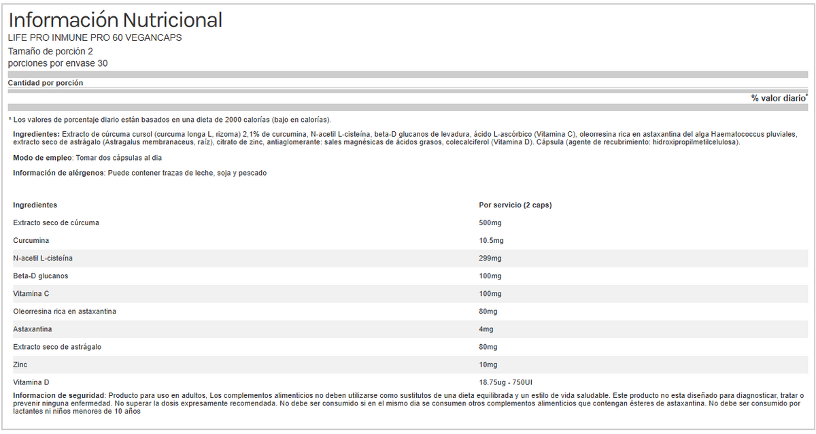The image size is (816, 434).
Task: Click the 18.75ug - 750UI Vitamina D value
Action: [x=510, y=382]
